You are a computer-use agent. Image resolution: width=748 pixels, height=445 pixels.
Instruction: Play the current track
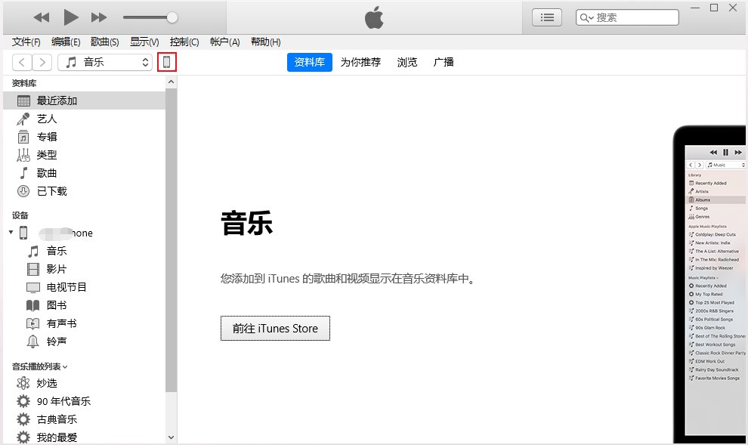(70, 17)
